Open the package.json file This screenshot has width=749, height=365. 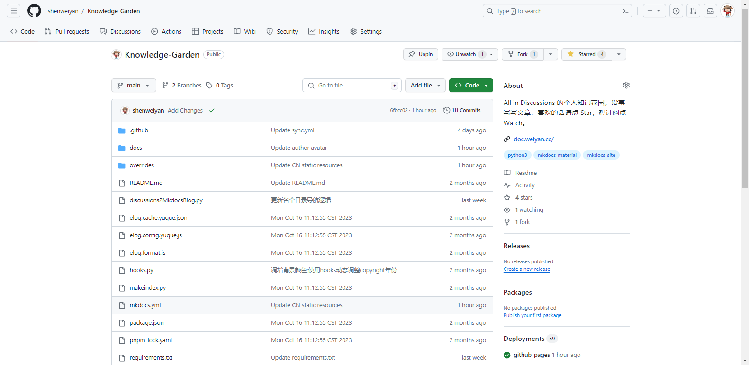(147, 323)
